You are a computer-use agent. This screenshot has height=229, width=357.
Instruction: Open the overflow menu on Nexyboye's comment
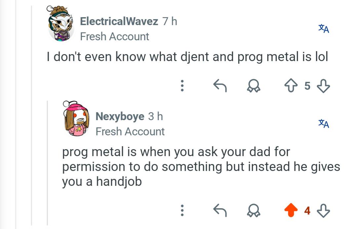[x=182, y=210]
